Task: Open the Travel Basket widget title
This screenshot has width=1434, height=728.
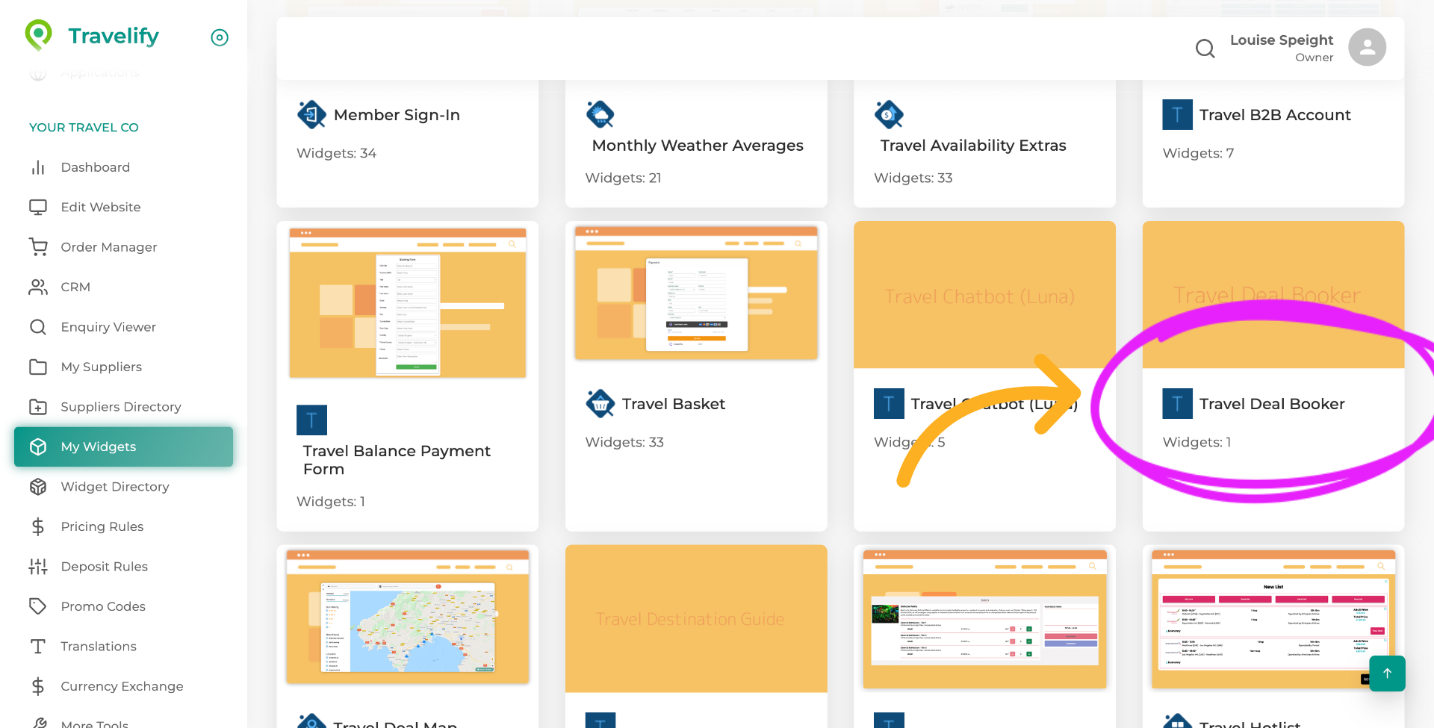Action: pyautogui.click(x=674, y=404)
